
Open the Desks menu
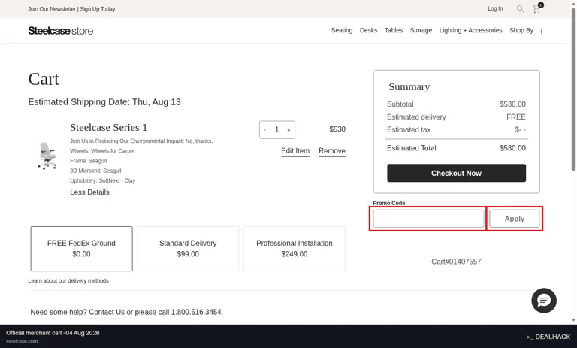click(x=368, y=30)
